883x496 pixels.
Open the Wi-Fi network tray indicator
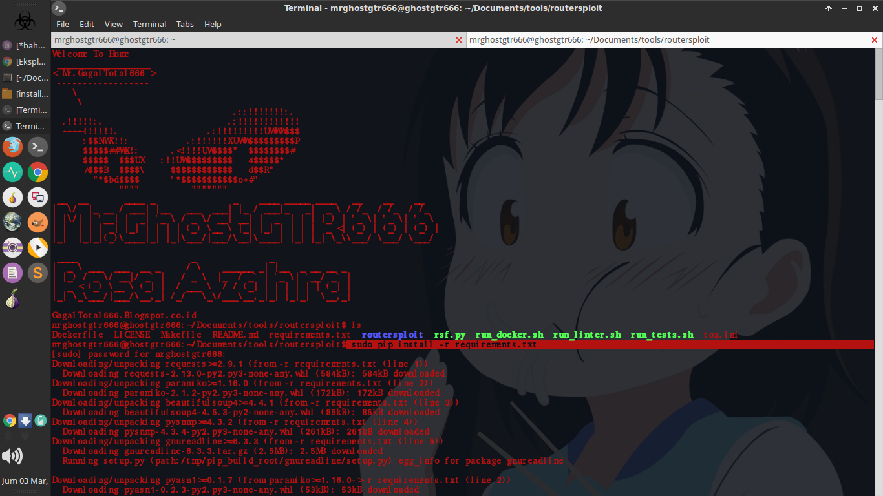tap(25, 437)
